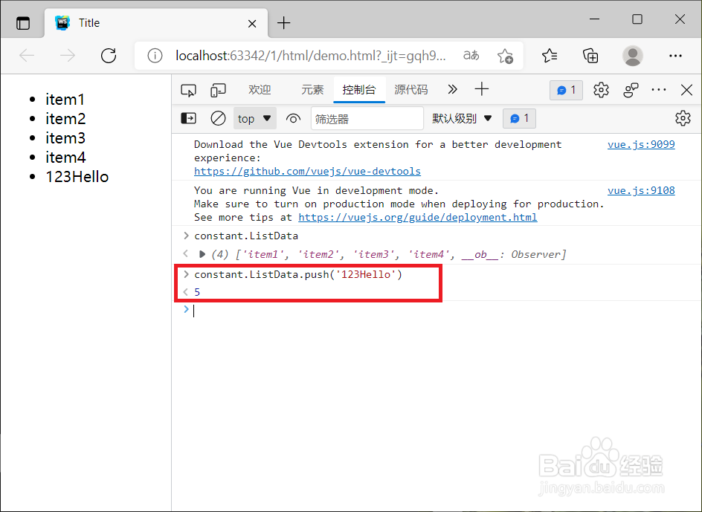Click the returned value 5

coord(197,292)
